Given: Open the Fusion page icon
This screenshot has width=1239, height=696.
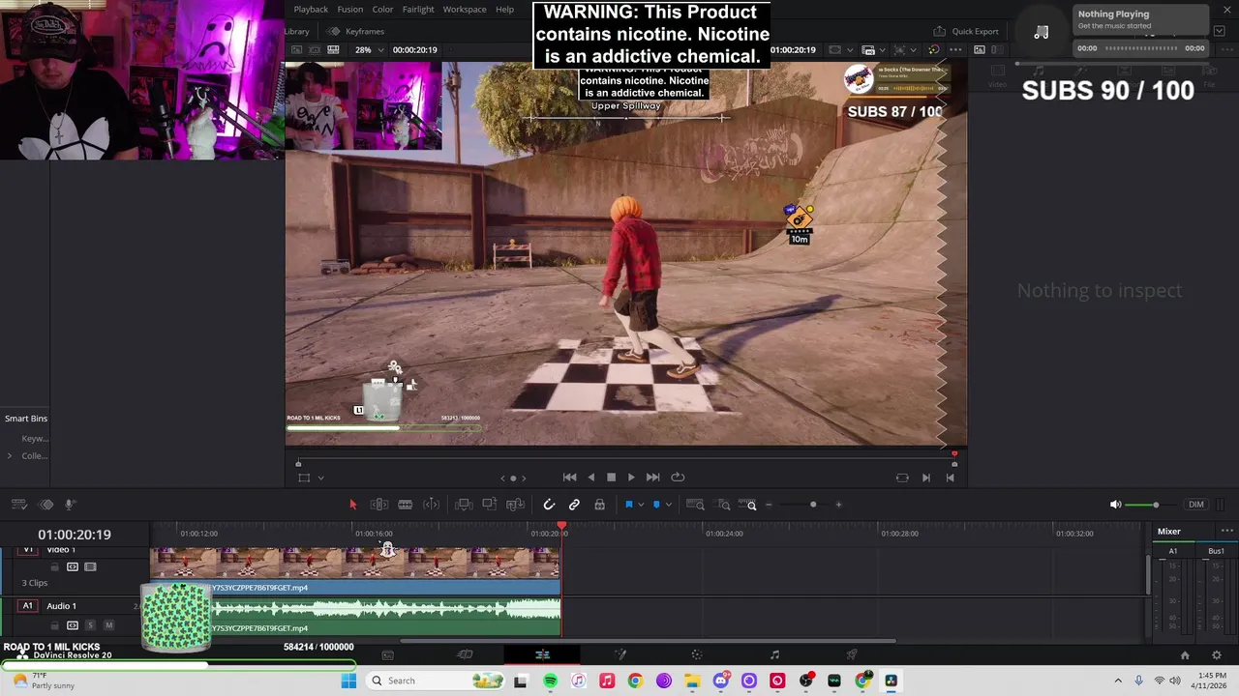Looking at the screenshot, I should point(619,654).
